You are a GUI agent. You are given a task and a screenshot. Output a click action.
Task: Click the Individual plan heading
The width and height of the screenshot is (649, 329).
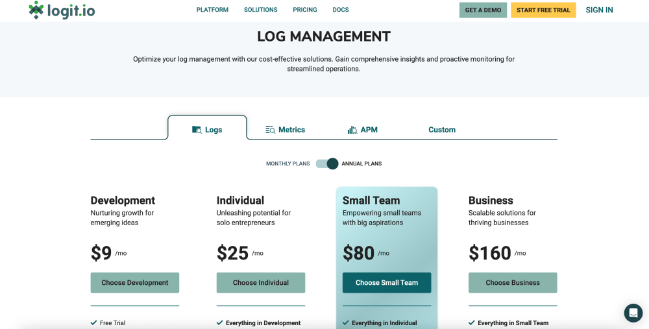click(240, 201)
